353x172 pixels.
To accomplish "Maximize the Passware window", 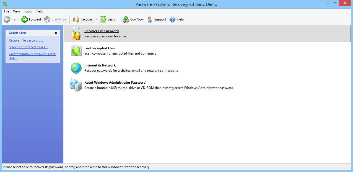I will (335, 3).
